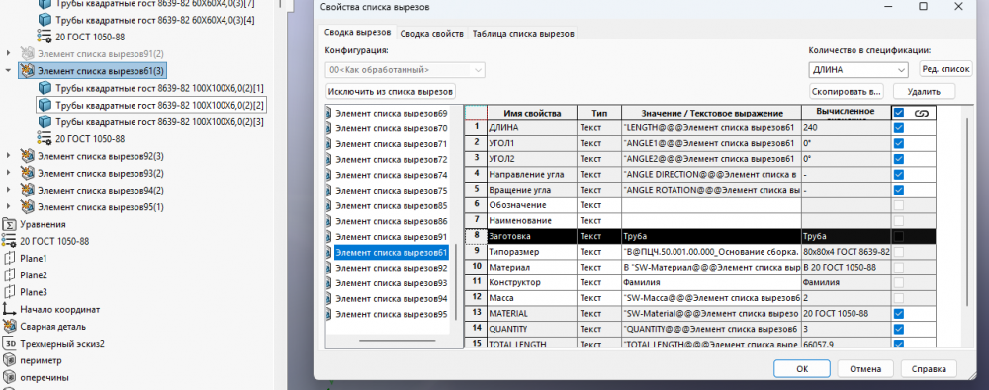Viewport: 989px width, 390px height.
Task: Uncheck the MATERIAL row checkbox
Action: (x=899, y=313)
